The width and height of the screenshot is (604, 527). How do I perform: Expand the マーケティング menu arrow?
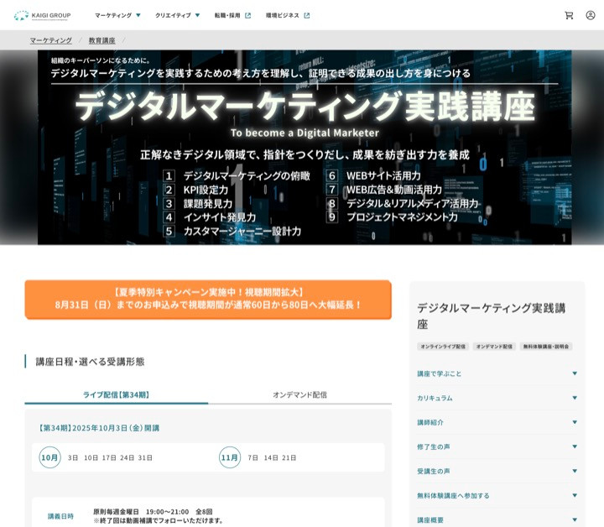[138, 15]
